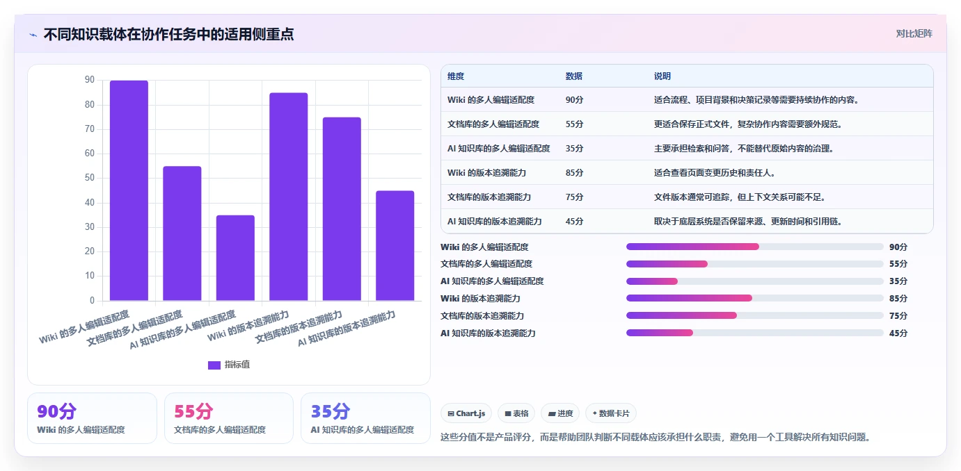Click the chart y-axis label 50
Viewport: 961px width, 471px height.
90,178
